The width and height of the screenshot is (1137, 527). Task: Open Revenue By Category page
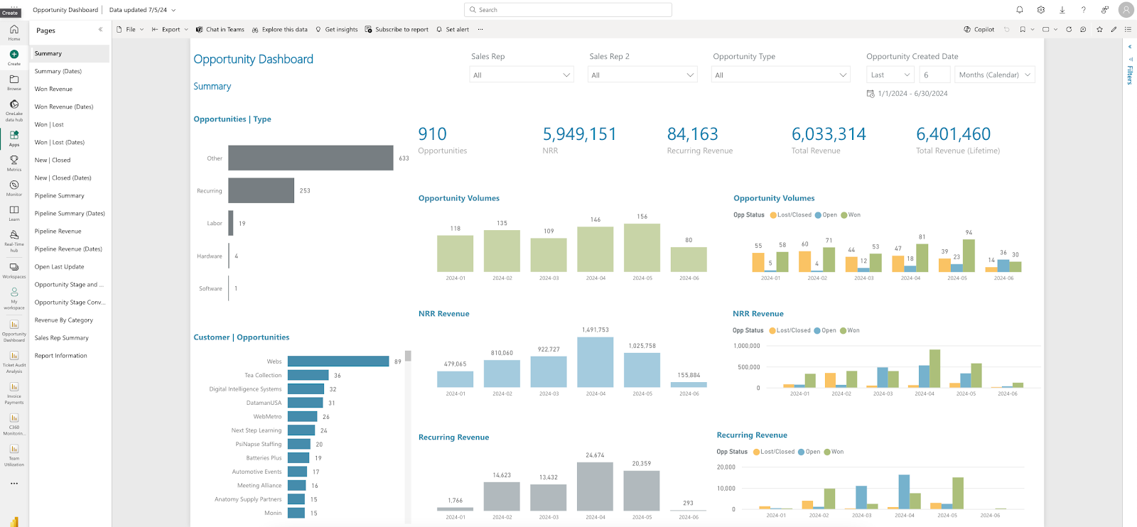point(70,320)
